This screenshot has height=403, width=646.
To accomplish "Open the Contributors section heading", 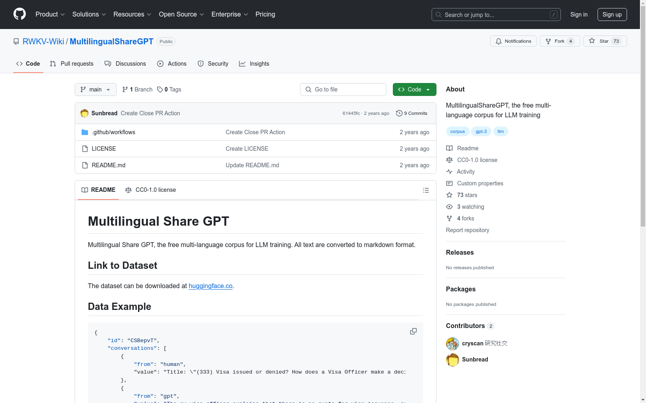I will coord(466,326).
